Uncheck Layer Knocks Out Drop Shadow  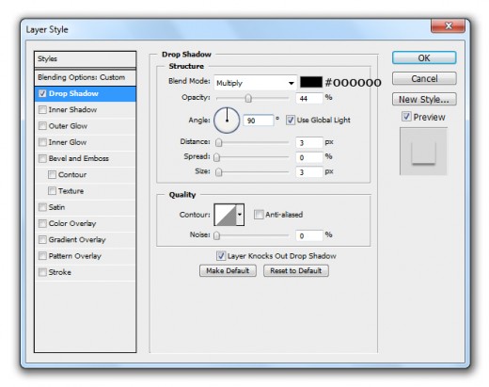click(221, 256)
